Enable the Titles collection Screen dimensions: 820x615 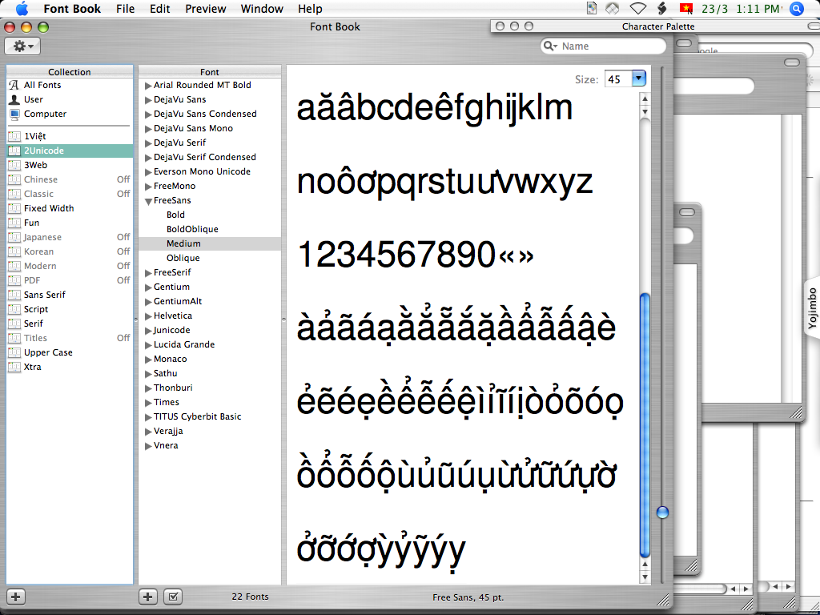click(123, 339)
